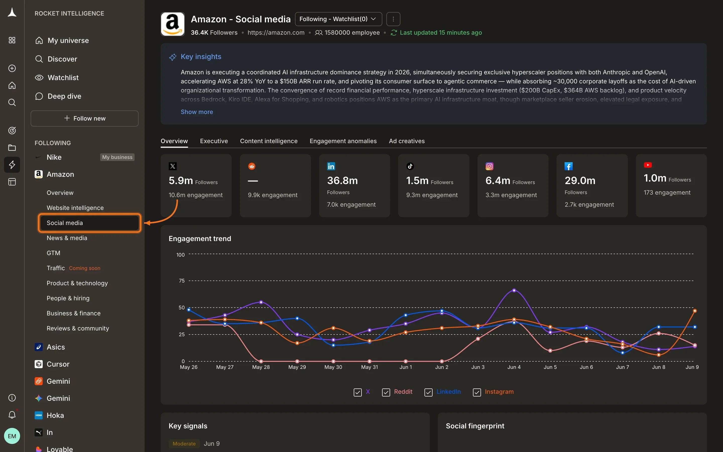
Task: Click the Reddit icon in the stats card
Action: [x=252, y=166]
